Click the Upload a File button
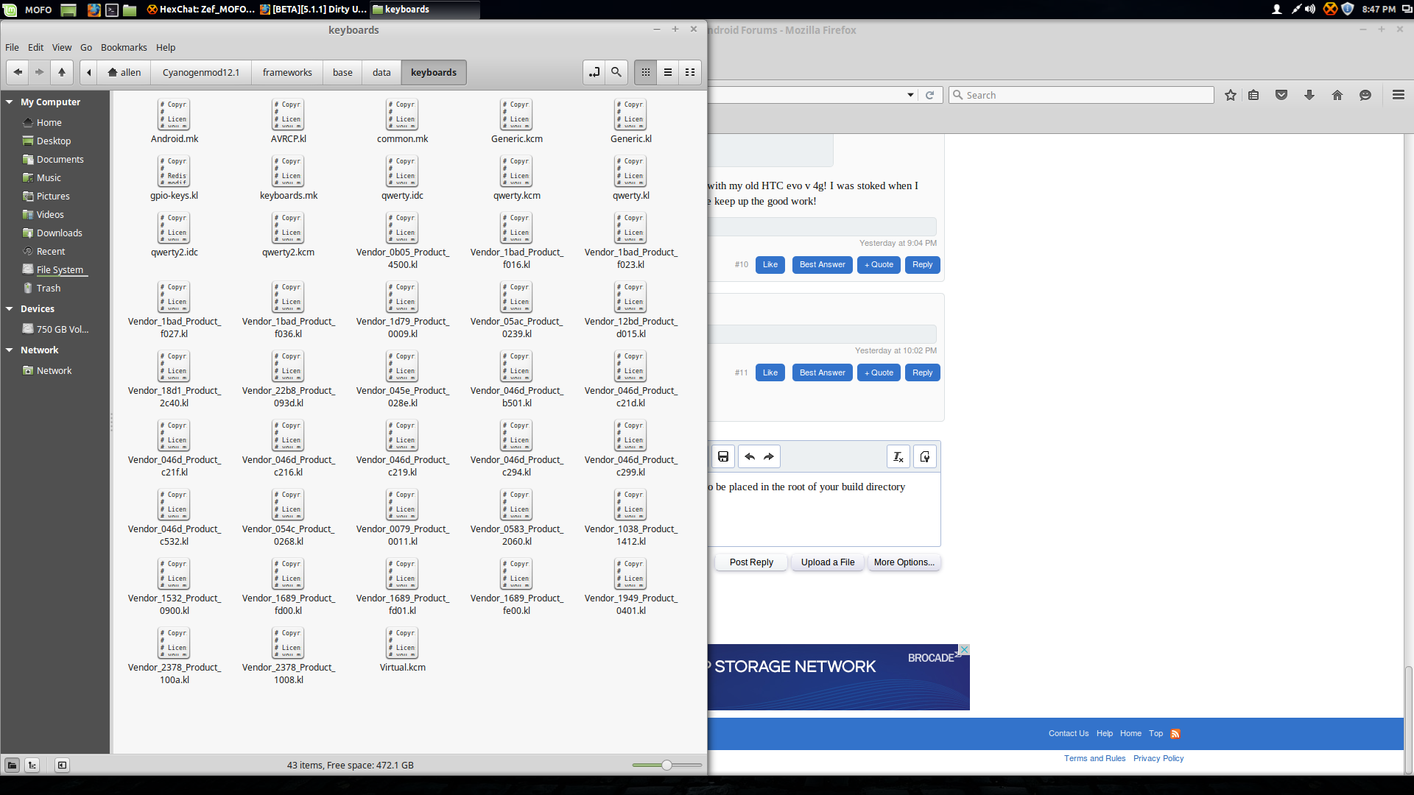 click(x=828, y=562)
